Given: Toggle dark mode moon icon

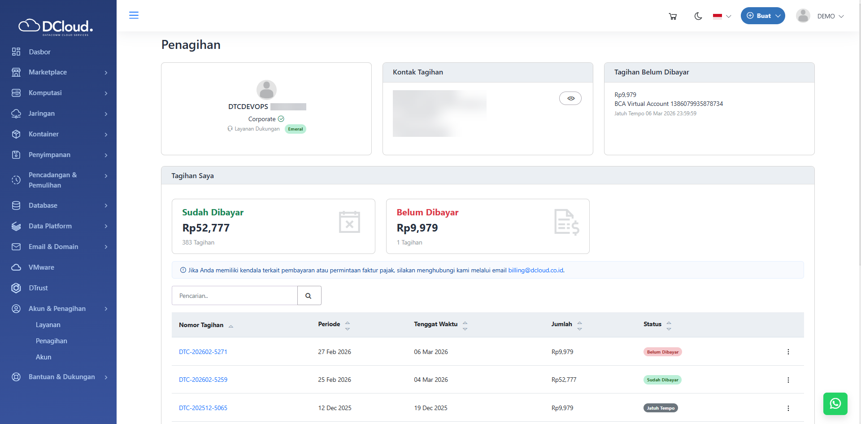Looking at the screenshot, I should coord(698,16).
